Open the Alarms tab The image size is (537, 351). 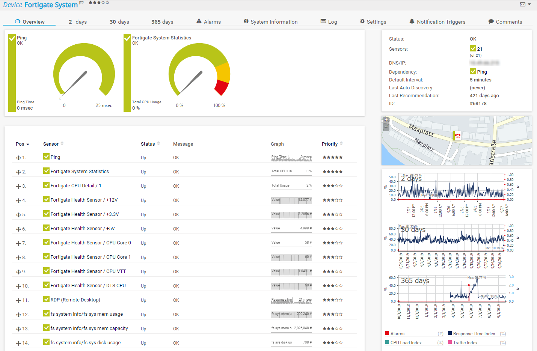click(x=209, y=22)
